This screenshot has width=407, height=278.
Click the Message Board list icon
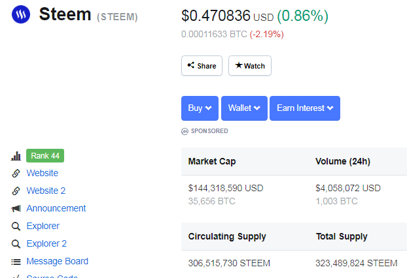click(x=16, y=262)
